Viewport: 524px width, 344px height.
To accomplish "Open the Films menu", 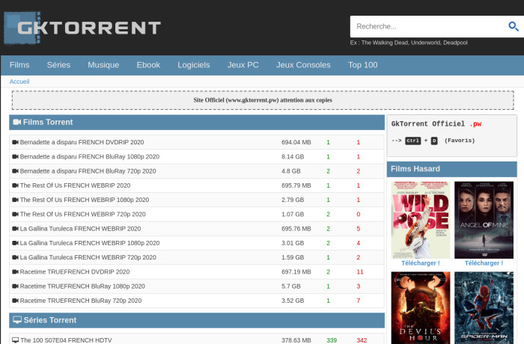I will tap(19, 65).
